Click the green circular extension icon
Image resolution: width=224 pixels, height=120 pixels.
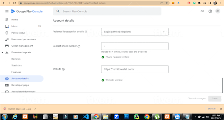[194, 3]
